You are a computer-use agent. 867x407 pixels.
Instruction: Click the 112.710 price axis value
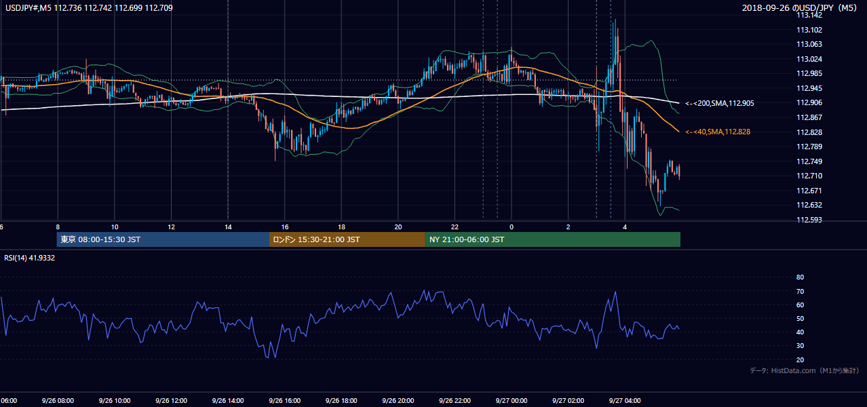[x=808, y=176]
